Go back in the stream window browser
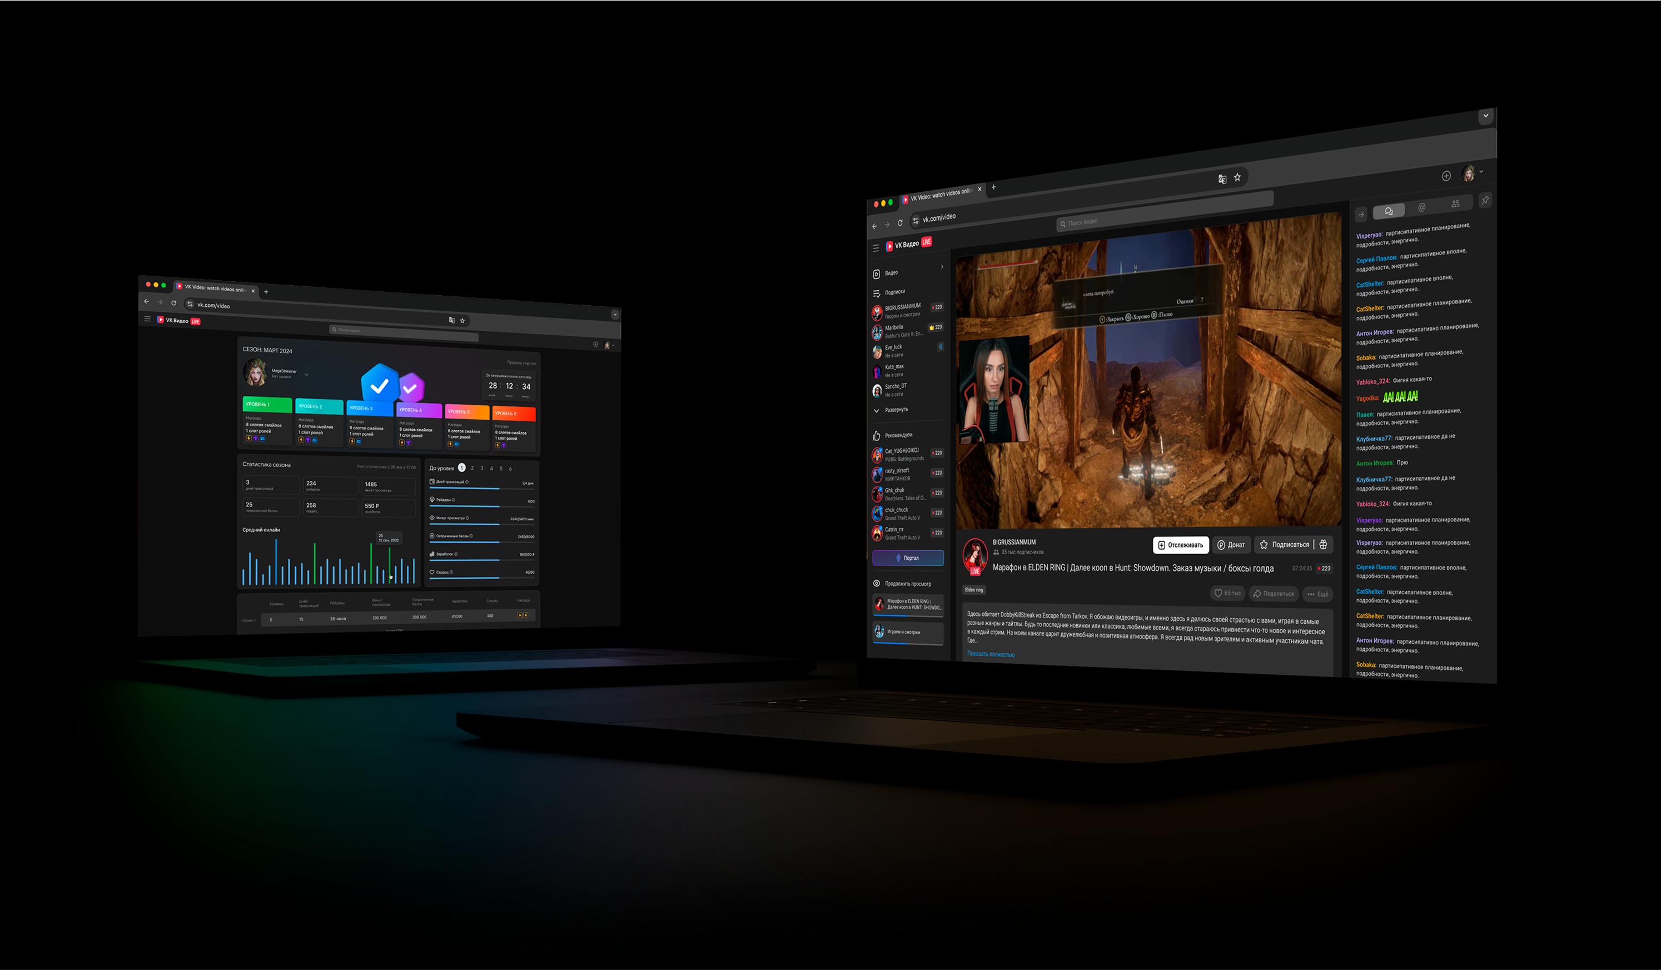The height and width of the screenshot is (970, 1661). 874,226
